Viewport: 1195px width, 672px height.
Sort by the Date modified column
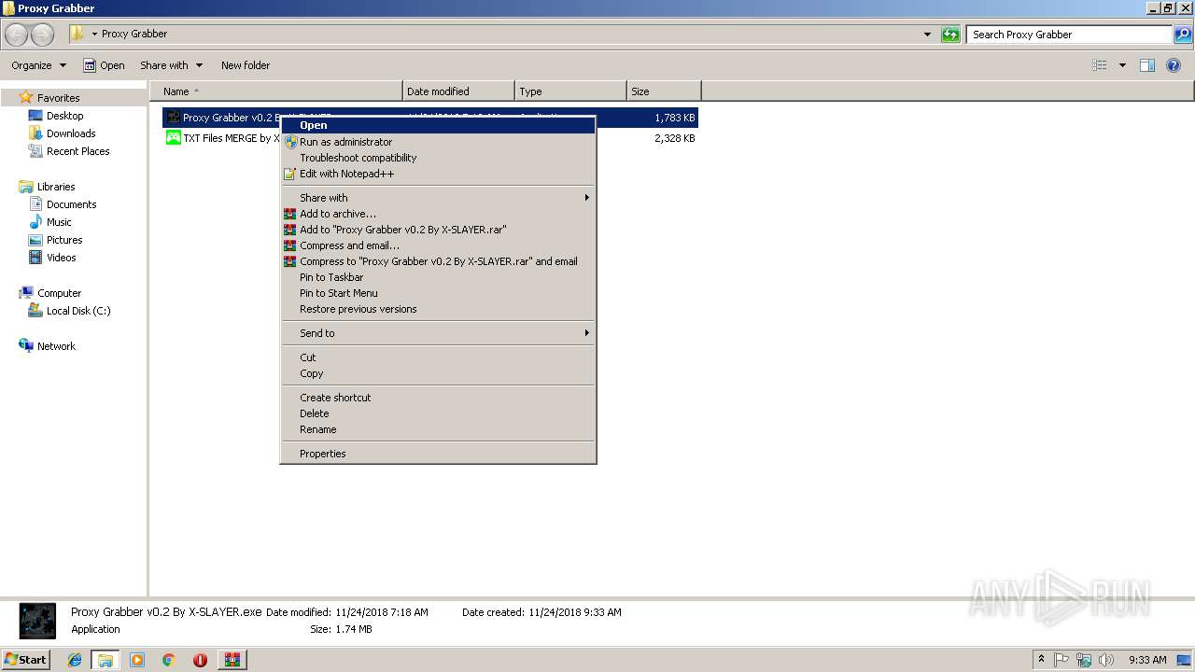(x=458, y=91)
